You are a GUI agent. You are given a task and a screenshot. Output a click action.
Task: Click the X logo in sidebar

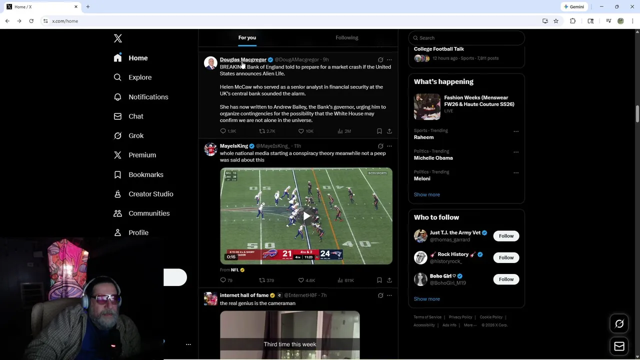(118, 38)
